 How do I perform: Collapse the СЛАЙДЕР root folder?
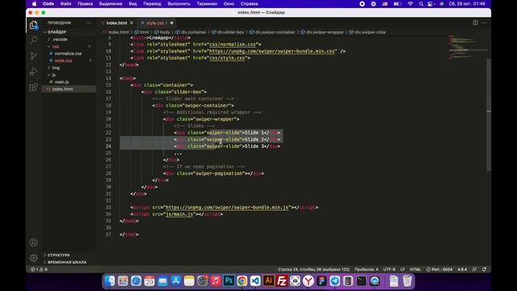point(57,32)
